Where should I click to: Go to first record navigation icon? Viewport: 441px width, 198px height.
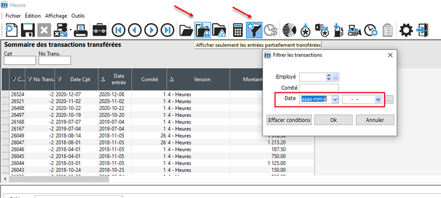point(118,30)
